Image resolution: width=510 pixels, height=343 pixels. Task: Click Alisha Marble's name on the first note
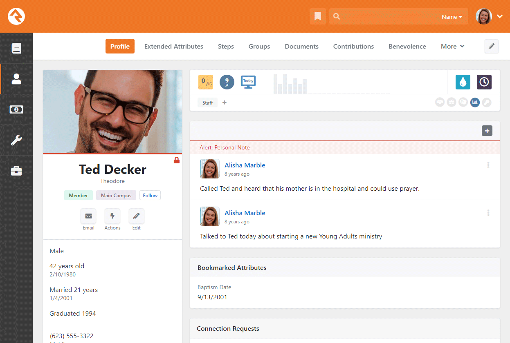coord(245,165)
